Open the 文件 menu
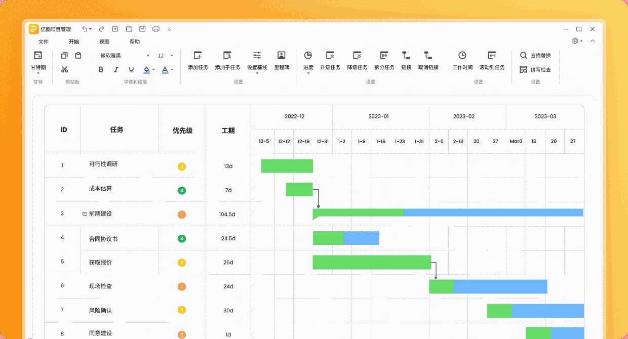 point(44,41)
